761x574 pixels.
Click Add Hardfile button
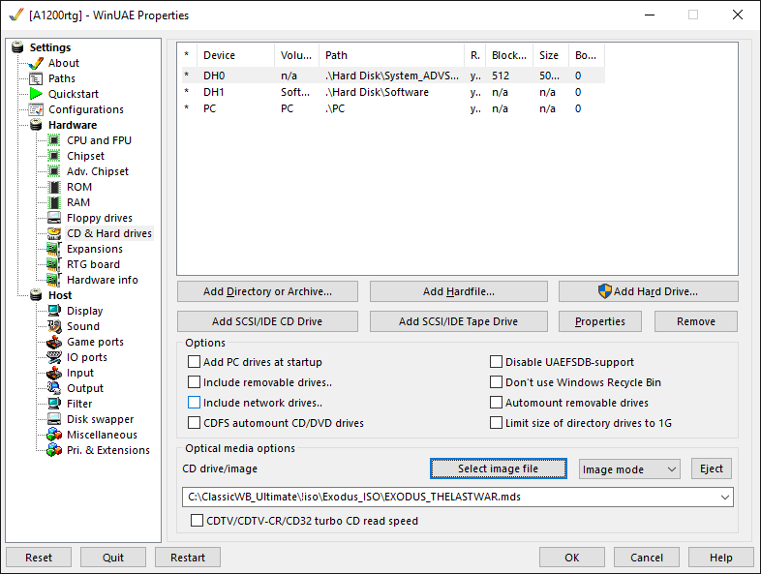point(459,291)
